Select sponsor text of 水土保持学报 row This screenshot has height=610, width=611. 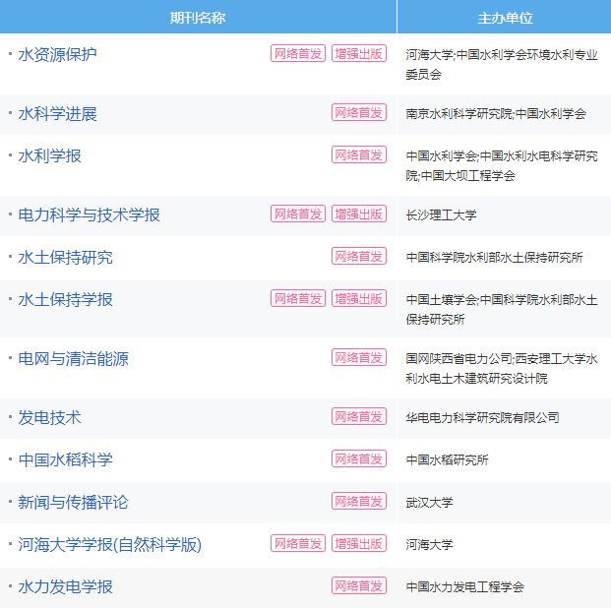coord(502,310)
